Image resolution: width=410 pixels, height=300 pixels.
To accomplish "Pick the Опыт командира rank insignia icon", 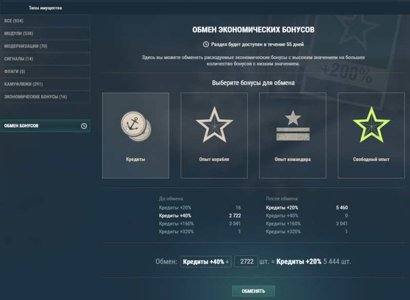I will [293, 126].
